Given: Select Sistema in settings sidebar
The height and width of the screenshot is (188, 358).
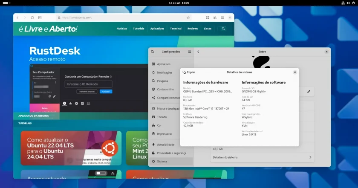Looking at the screenshot, I should pyautogui.click(x=170, y=162).
